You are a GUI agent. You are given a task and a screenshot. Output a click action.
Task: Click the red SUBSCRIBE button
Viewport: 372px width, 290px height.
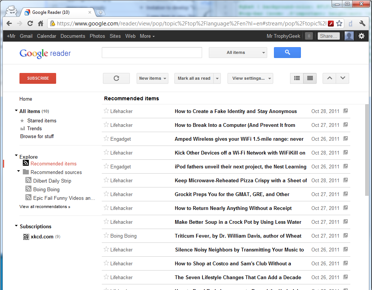(38, 78)
